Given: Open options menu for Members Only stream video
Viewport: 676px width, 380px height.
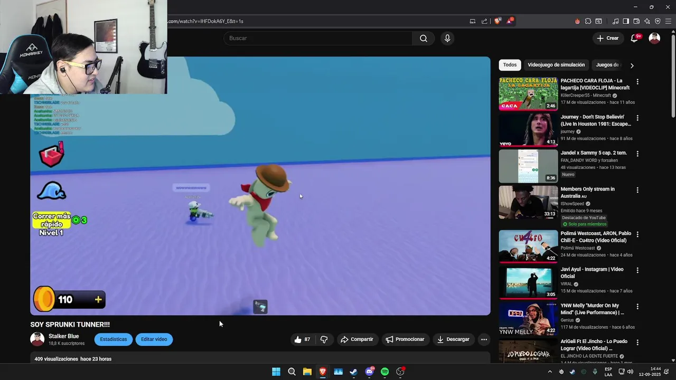Looking at the screenshot, I should [637, 190].
